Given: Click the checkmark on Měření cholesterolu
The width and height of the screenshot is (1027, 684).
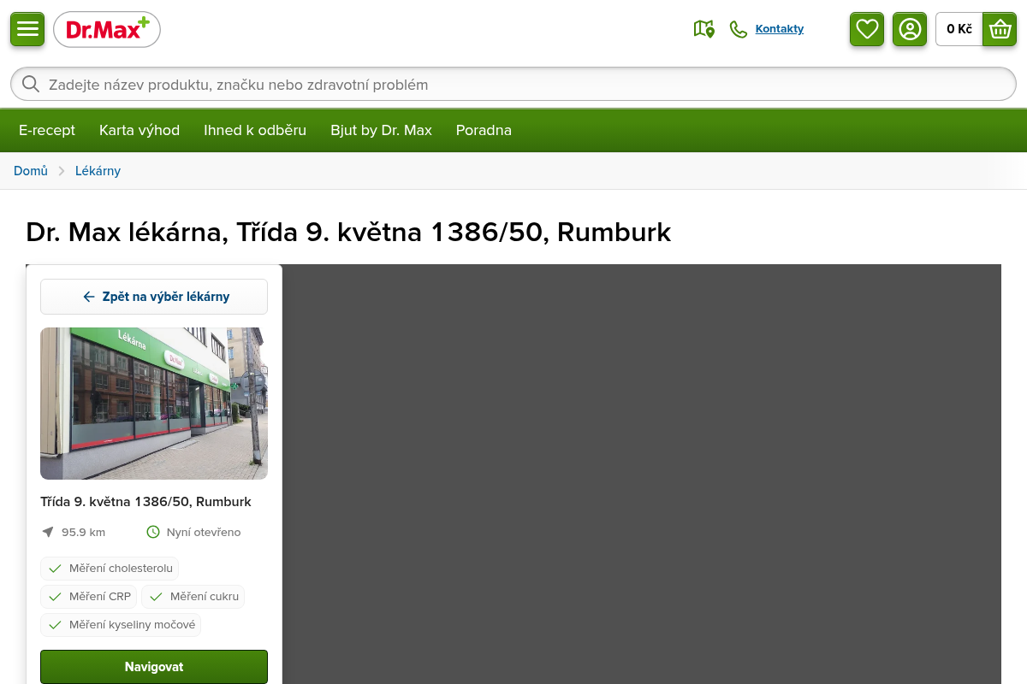Looking at the screenshot, I should pos(55,569).
